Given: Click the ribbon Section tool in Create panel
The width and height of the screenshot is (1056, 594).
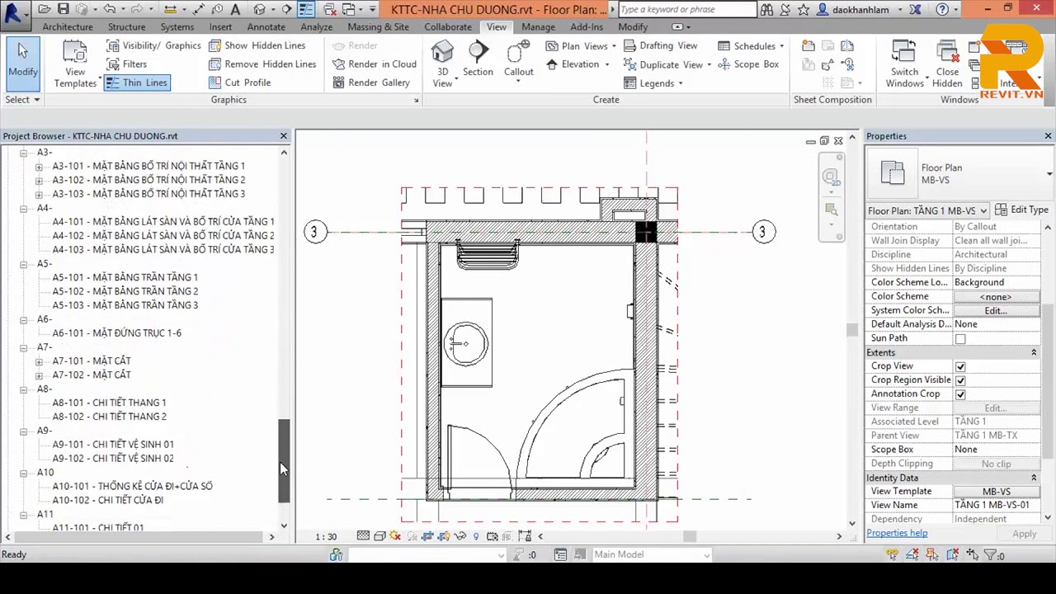Looking at the screenshot, I should coord(478,60).
